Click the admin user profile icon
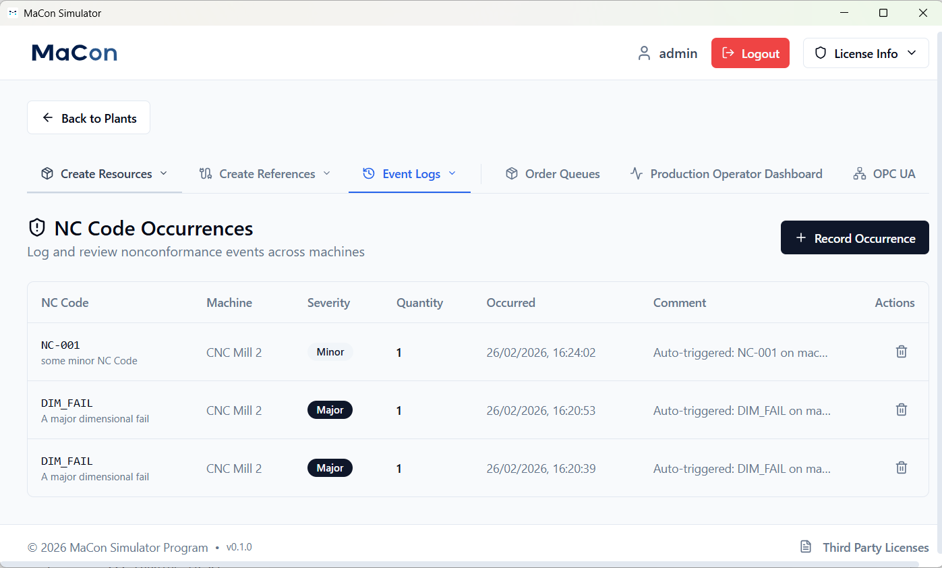Image resolution: width=942 pixels, height=568 pixels. (644, 53)
